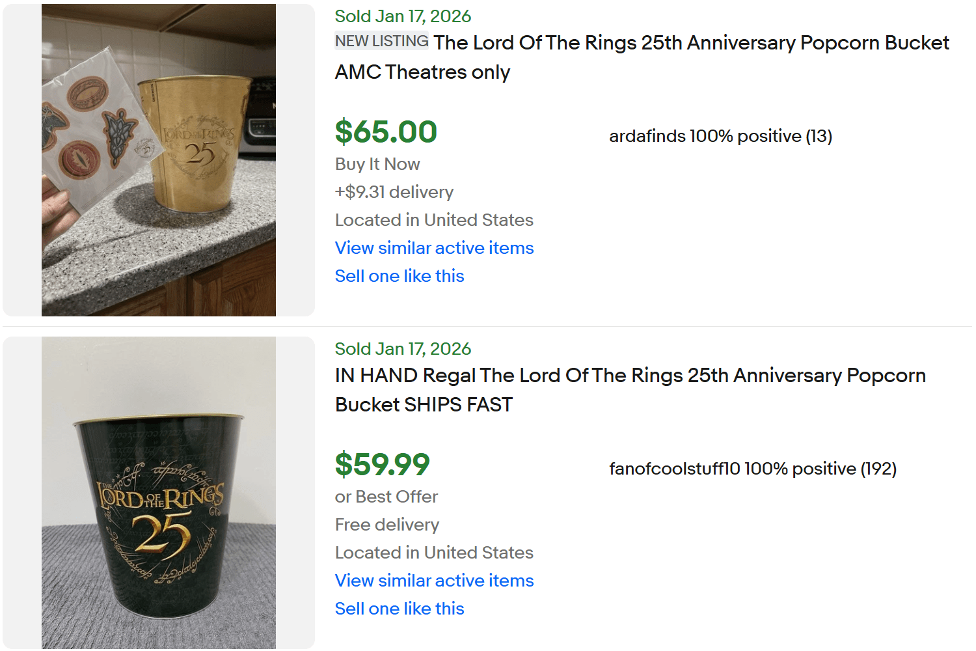This screenshot has width=976, height=651.
Task: Click the $59.99 sold price
Action: [382, 464]
